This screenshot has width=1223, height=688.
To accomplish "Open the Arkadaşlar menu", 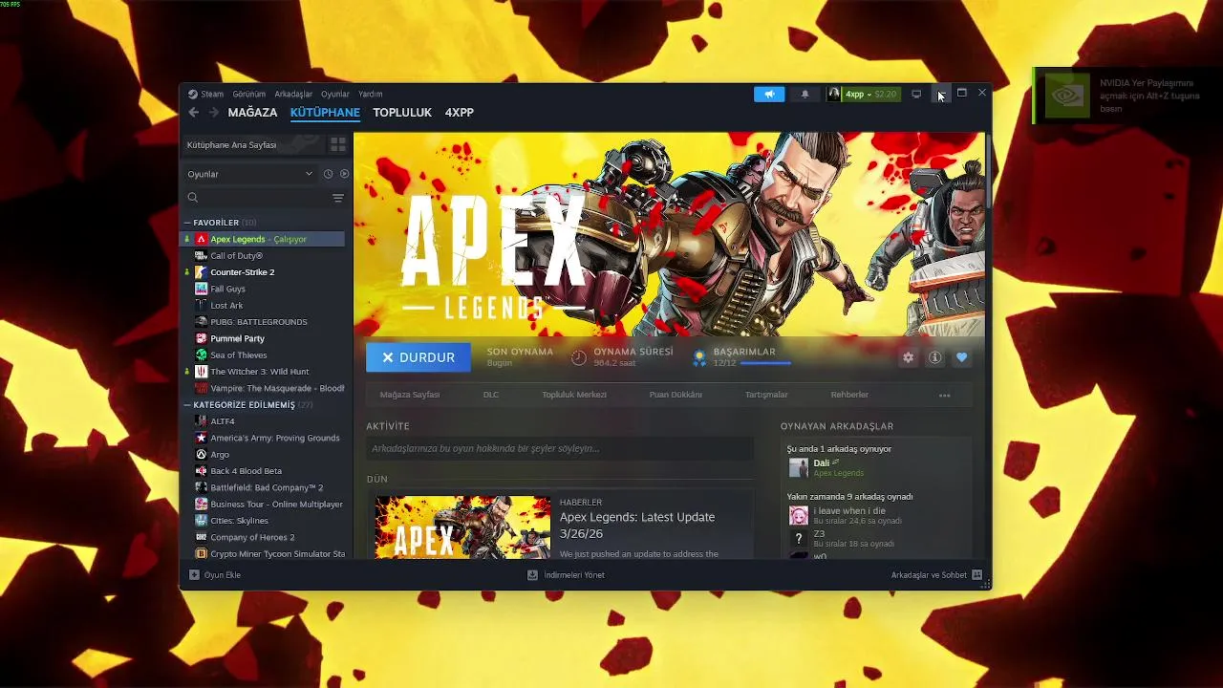I will pyautogui.click(x=293, y=94).
